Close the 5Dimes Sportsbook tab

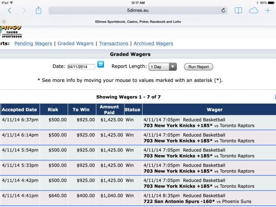(4, 21)
